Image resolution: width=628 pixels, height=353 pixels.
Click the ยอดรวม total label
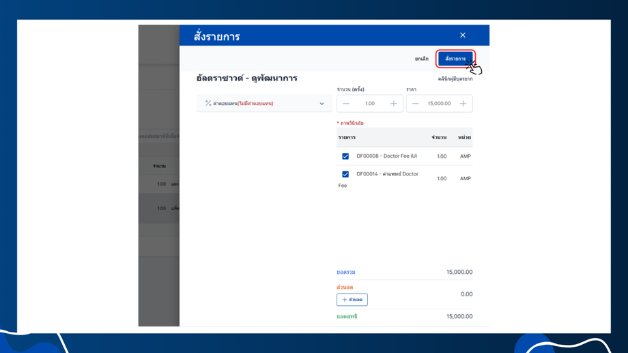[x=345, y=272]
